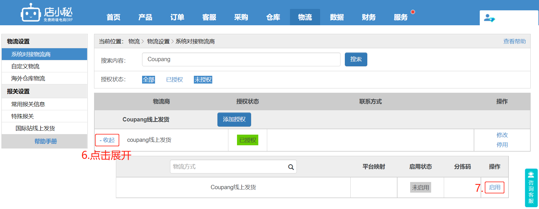
Task: Click the 店小秘 robot logo
Action: coord(47,13)
